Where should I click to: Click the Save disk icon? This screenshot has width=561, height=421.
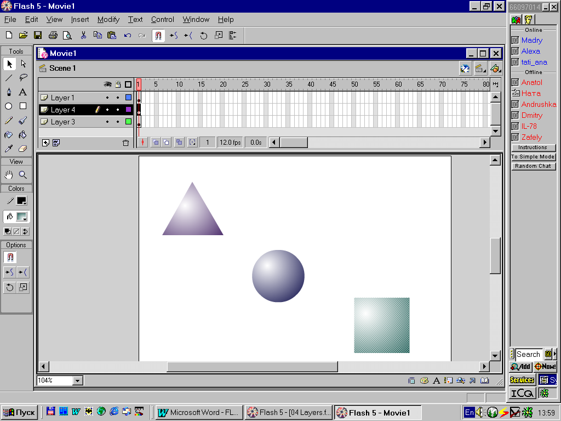(38, 35)
